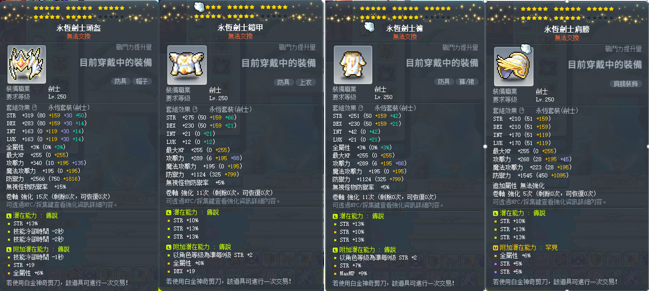
Task: Click the 永恆劍士褲 pants item icon
Action: click(x=353, y=65)
